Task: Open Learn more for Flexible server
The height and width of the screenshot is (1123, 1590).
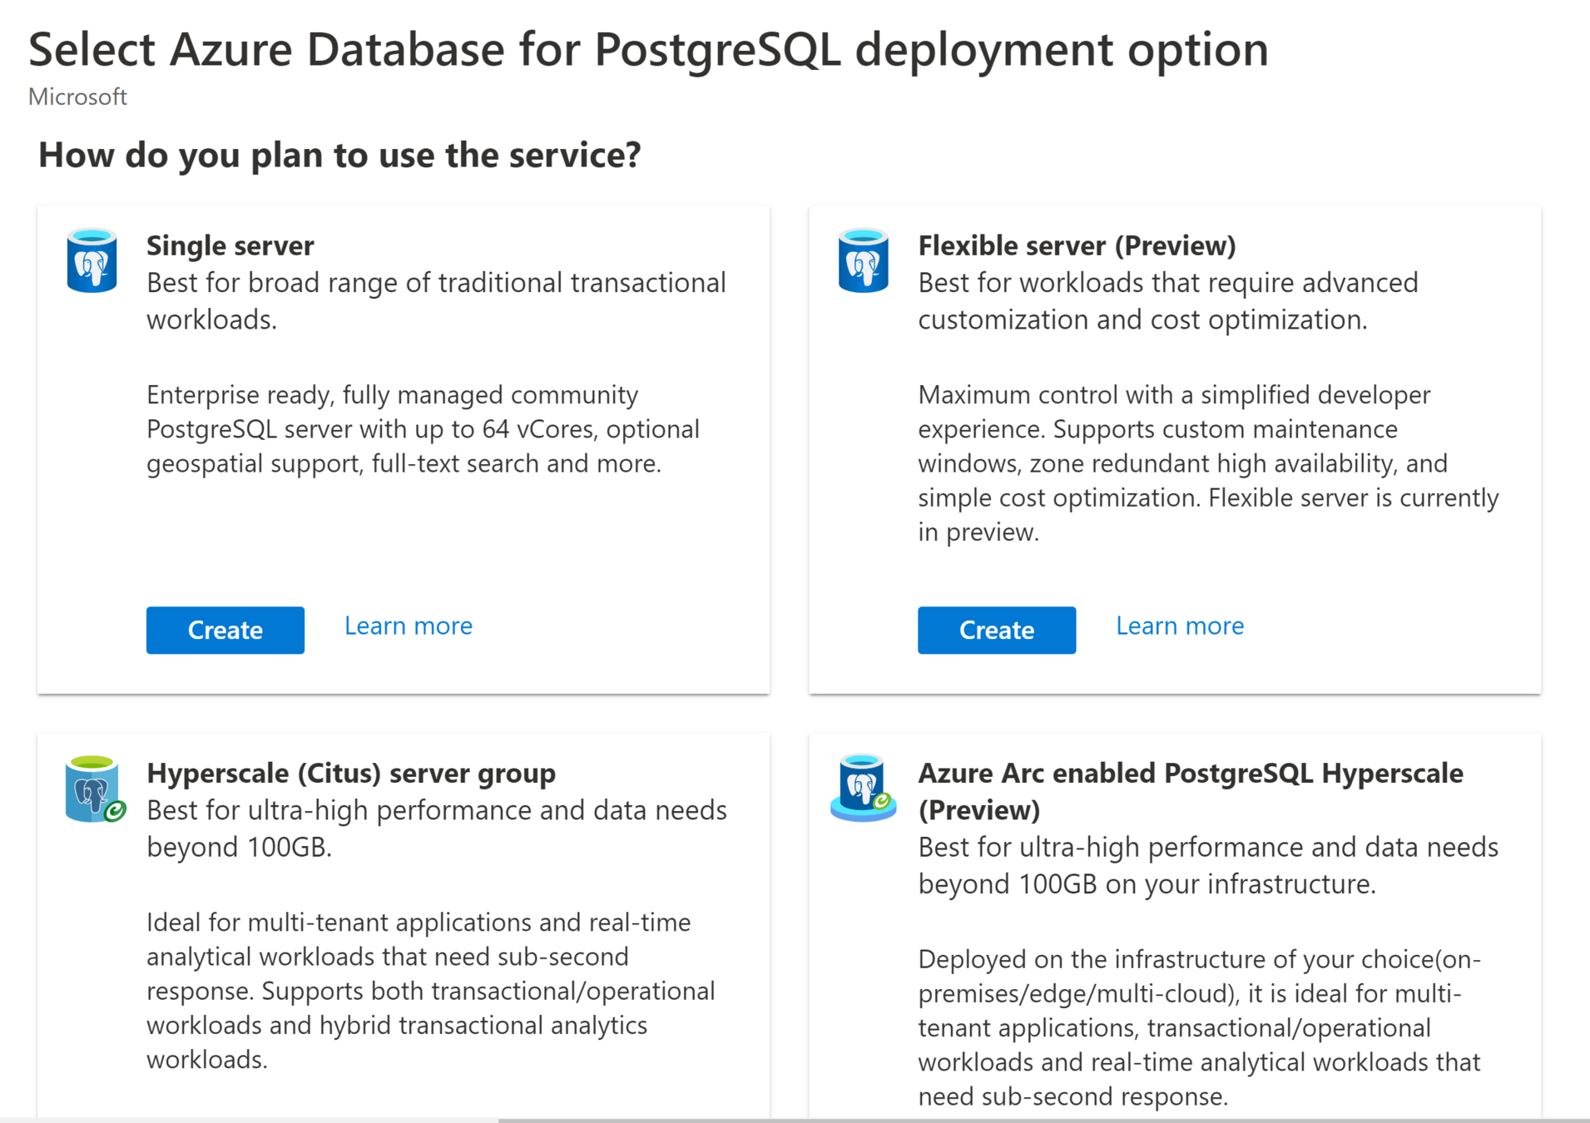Action: coord(1180,626)
